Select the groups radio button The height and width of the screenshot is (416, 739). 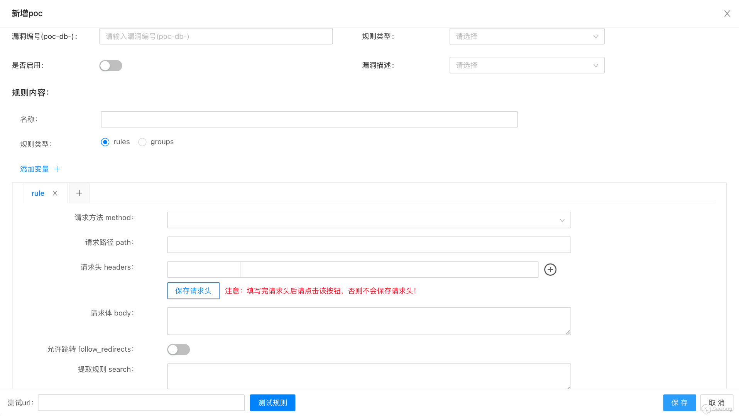coord(142,142)
